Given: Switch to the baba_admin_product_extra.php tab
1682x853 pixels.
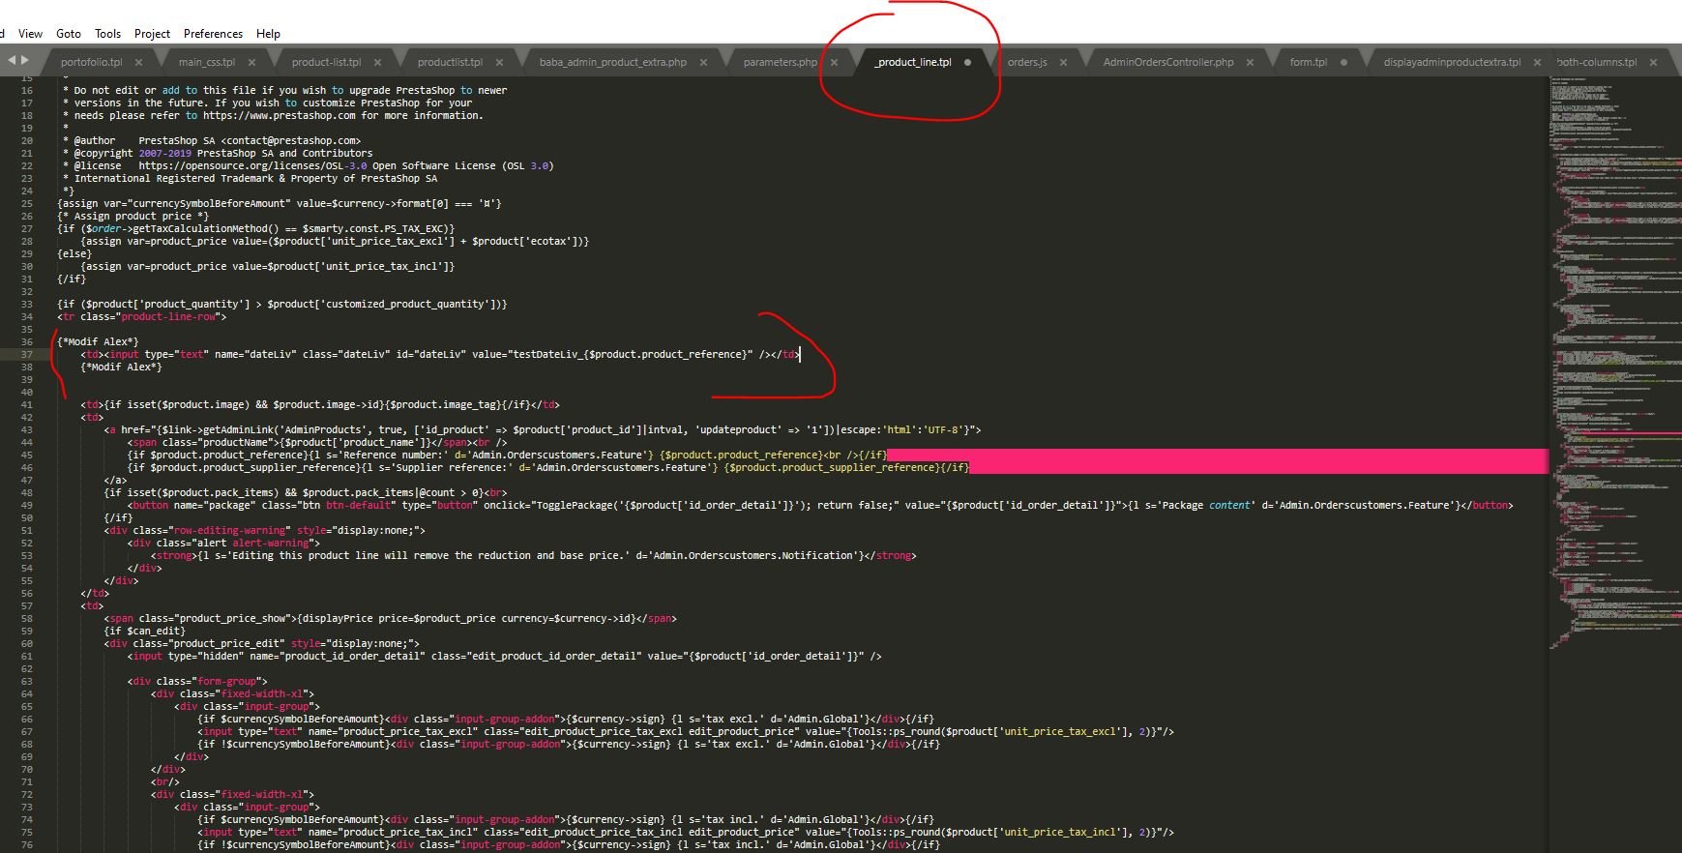Looking at the screenshot, I should [613, 62].
